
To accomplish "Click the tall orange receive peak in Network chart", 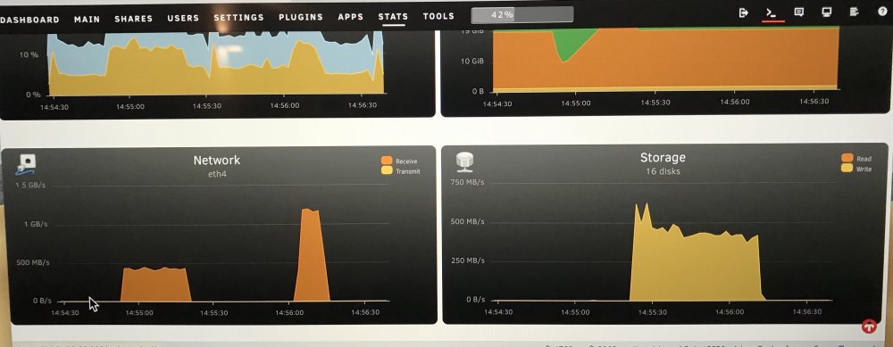I will tap(312, 256).
